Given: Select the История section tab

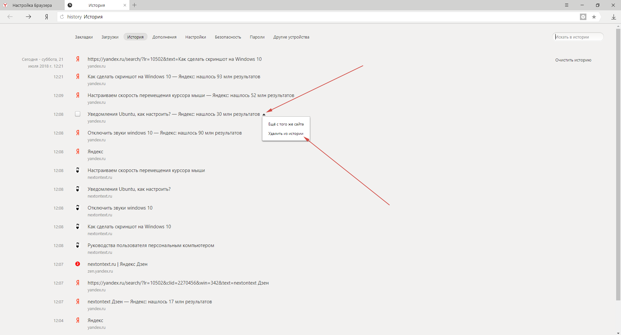Looking at the screenshot, I should pos(135,37).
